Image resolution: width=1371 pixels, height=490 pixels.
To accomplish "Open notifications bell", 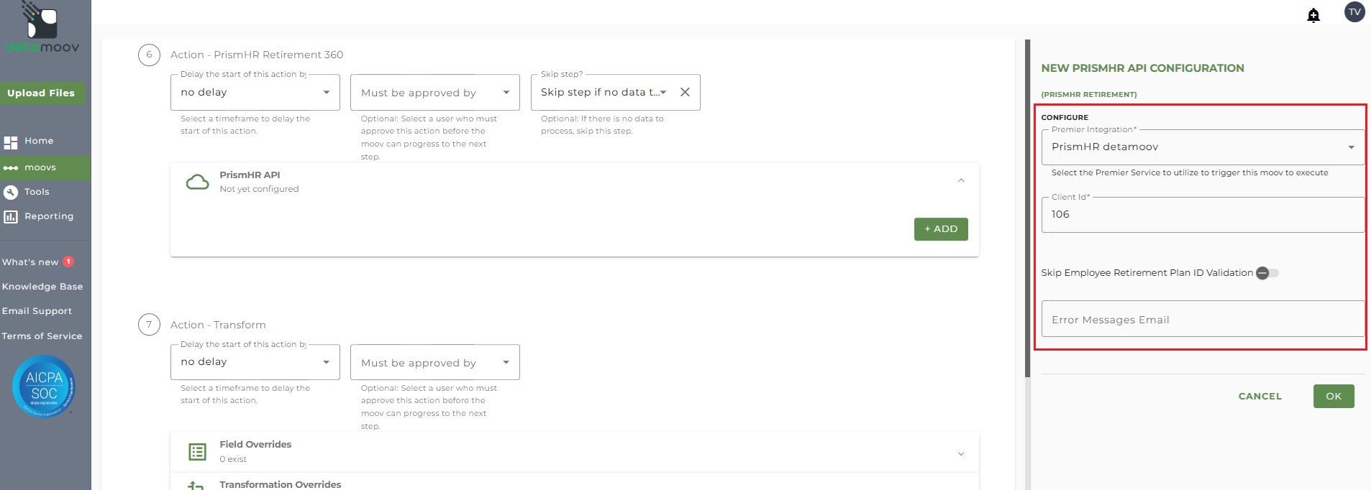I will coord(1313,15).
